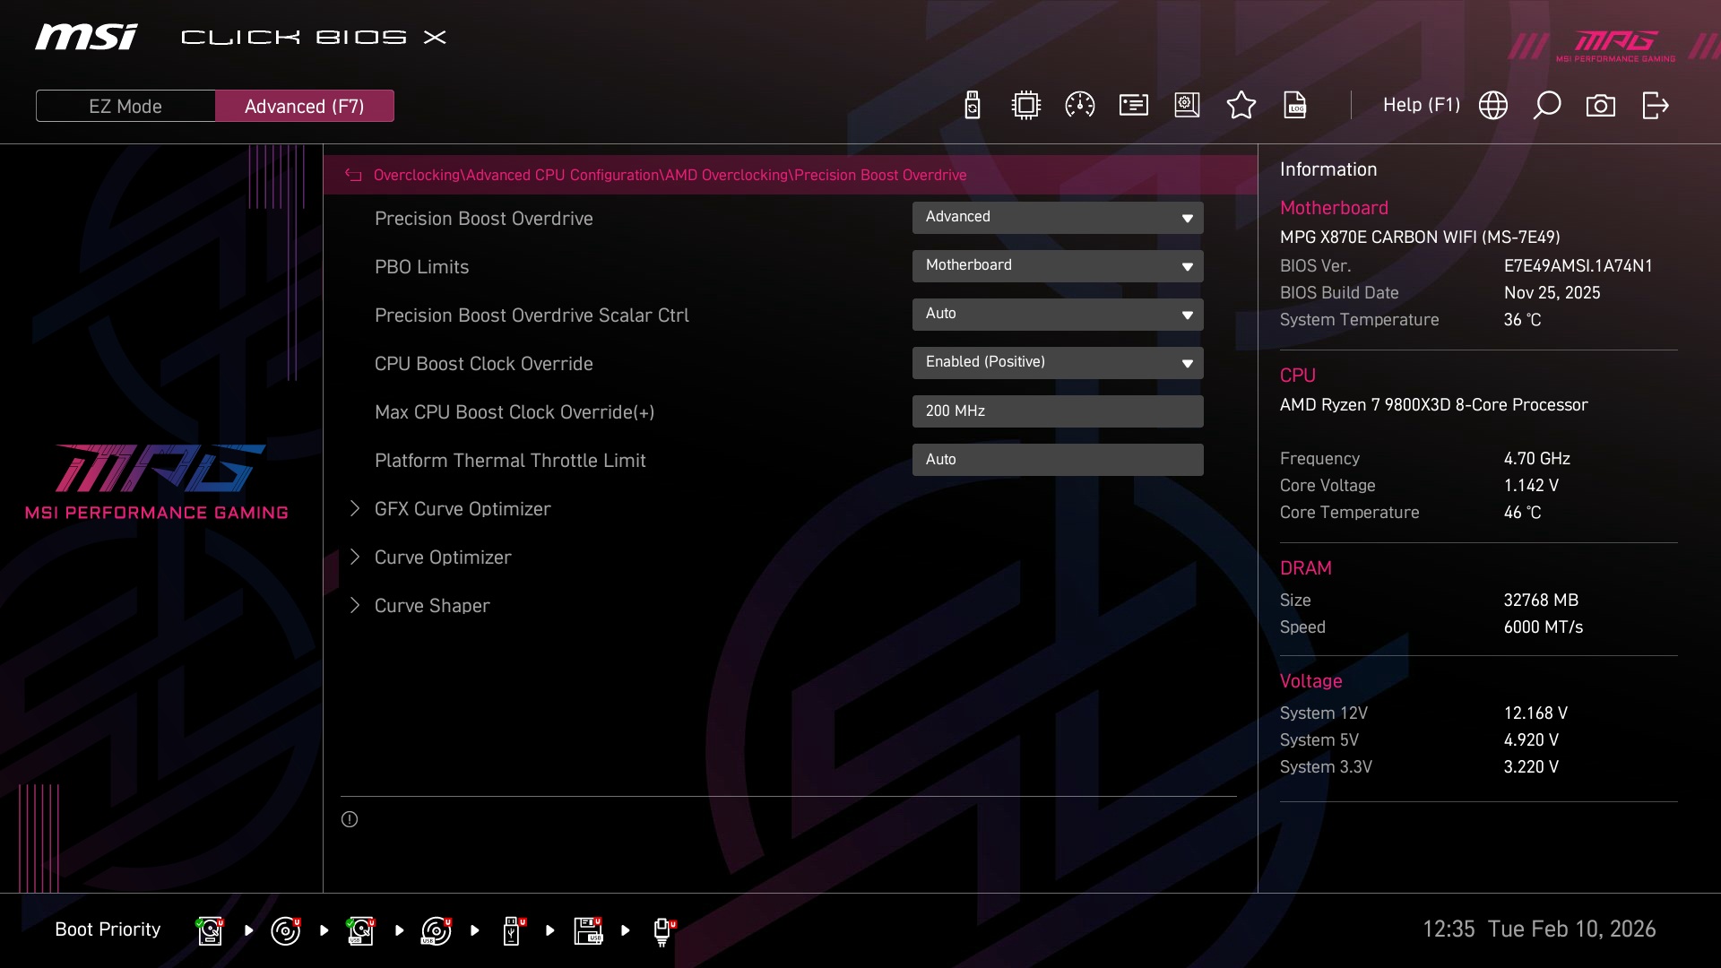This screenshot has height=968, width=1721.
Task: Click the first hard drive in Boot Priority
Action: 208,930
